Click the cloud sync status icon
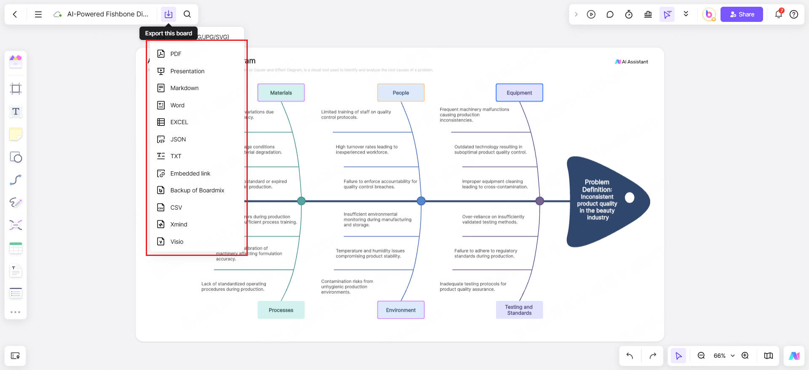The height and width of the screenshot is (370, 809). coord(58,14)
